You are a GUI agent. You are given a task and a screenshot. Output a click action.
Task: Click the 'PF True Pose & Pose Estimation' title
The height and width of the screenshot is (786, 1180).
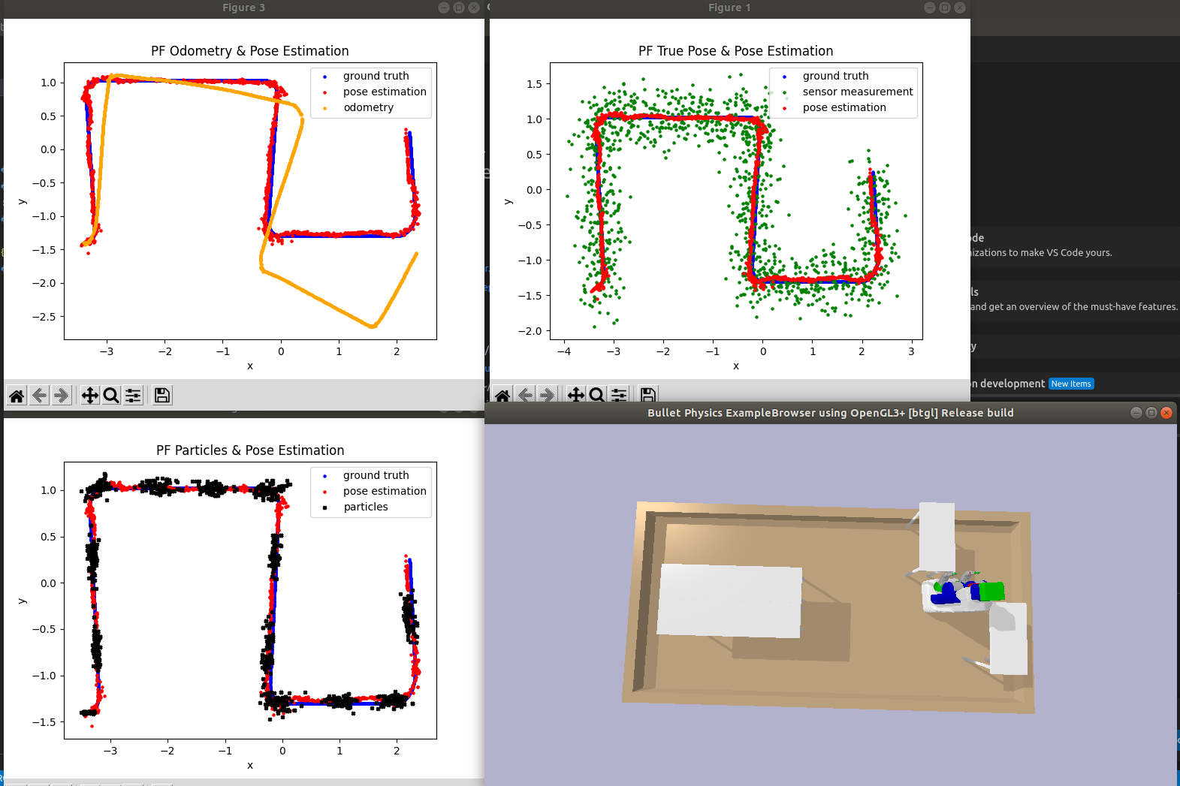(736, 51)
